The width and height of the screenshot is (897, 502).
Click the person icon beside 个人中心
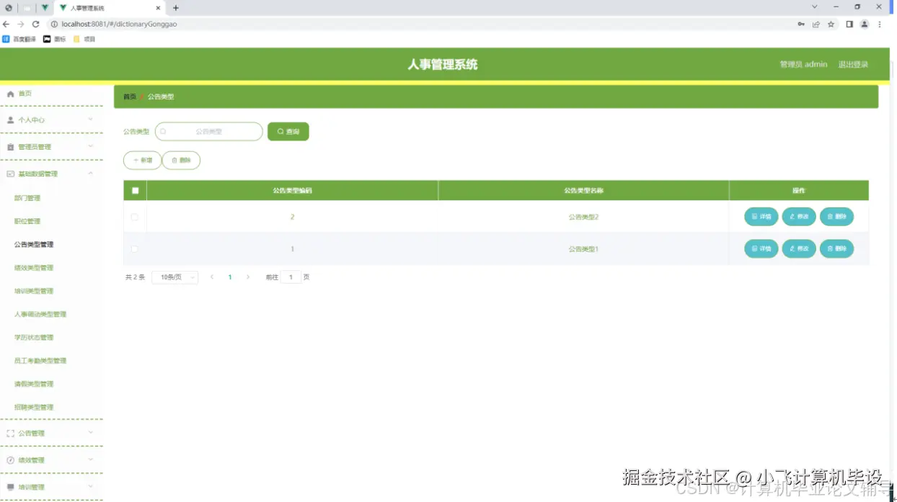coord(10,120)
